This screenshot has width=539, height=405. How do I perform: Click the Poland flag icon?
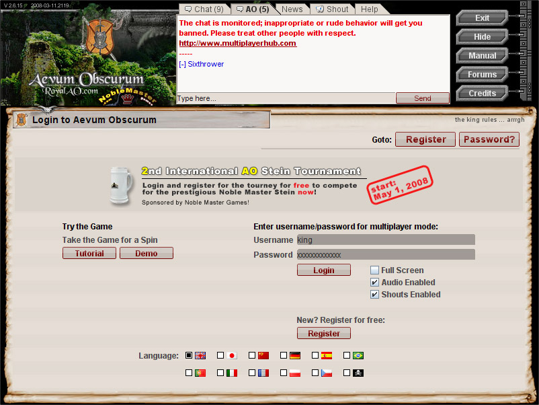coord(295,373)
